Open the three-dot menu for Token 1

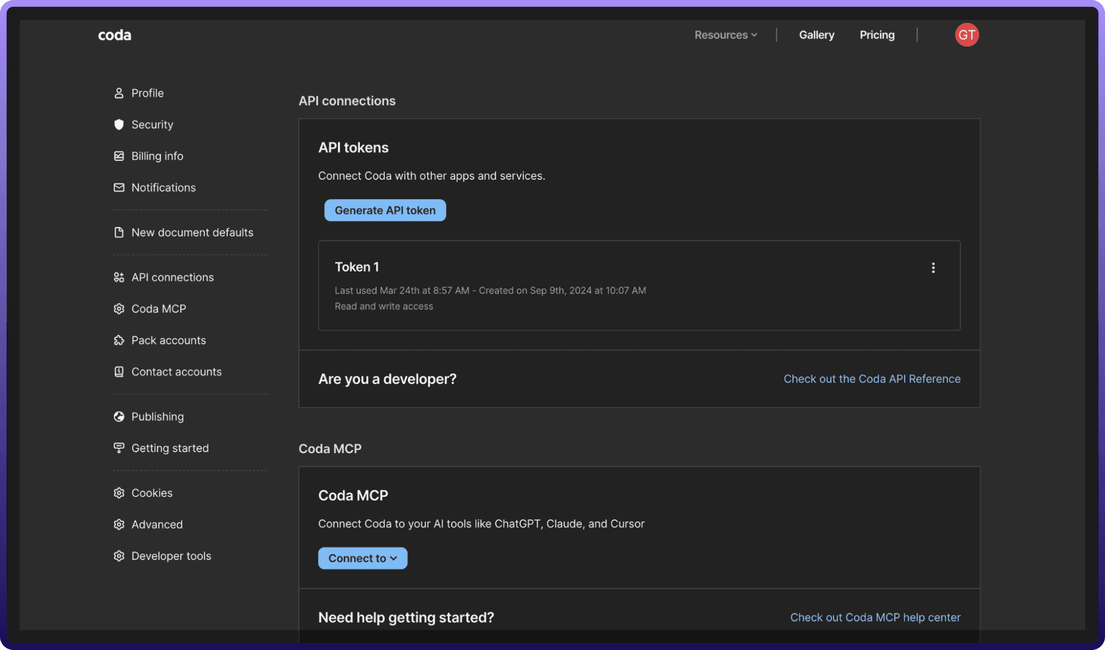[x=933, y=268]
